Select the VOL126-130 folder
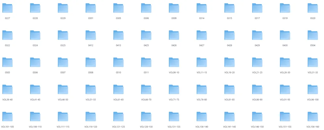The height and width of the screenshot is (130, 324). coord(146,117)
